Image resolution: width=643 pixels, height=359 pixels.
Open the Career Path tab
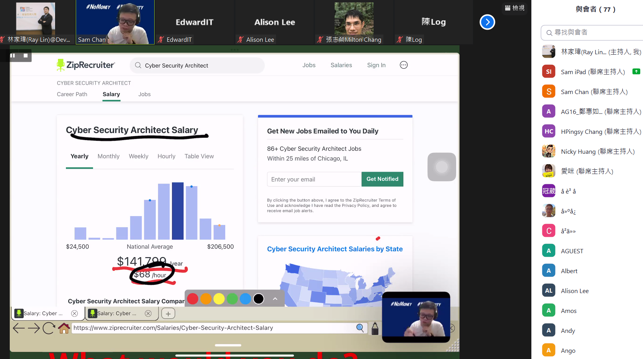[x=72, y=94]
